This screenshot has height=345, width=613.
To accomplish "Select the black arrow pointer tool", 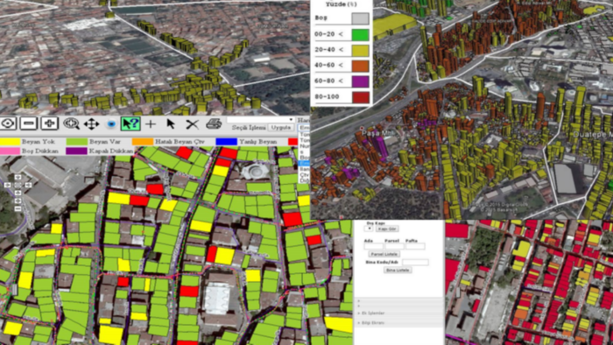I will pyautogui.click(x=171, y=123).
